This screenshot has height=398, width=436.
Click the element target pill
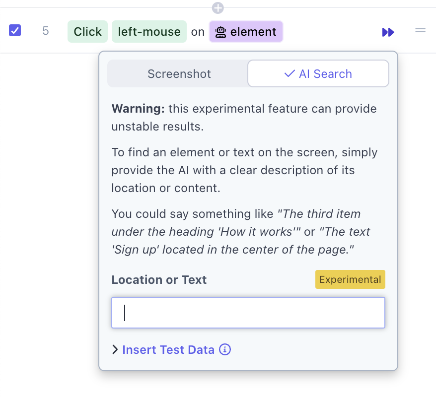(x=246, y=32)
